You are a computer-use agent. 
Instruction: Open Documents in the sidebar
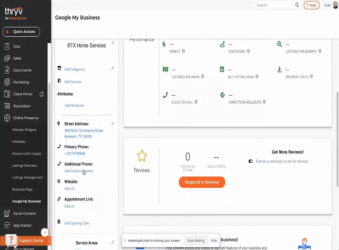[22, 70]
